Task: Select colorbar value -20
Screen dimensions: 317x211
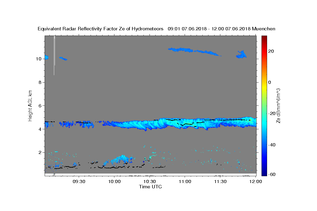Action: tap(272, 113)
